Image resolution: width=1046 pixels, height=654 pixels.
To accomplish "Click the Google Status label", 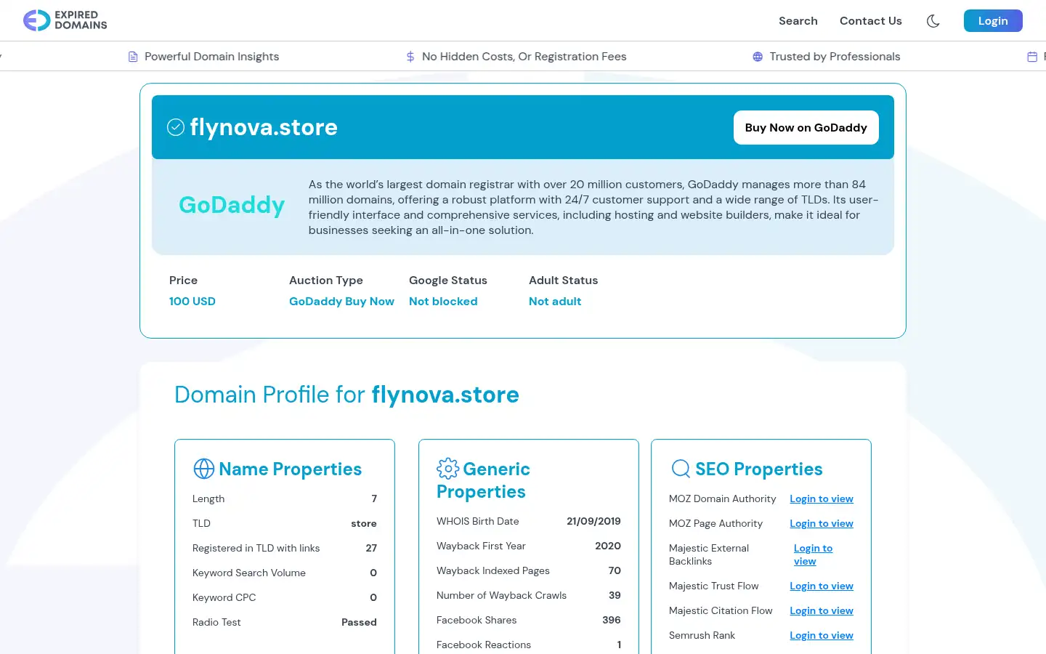I will click(448, 280).
